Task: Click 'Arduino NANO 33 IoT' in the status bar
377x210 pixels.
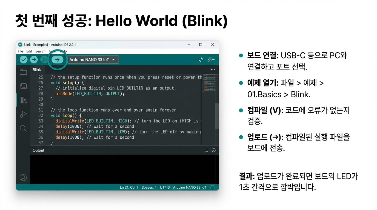Action: 190,188
